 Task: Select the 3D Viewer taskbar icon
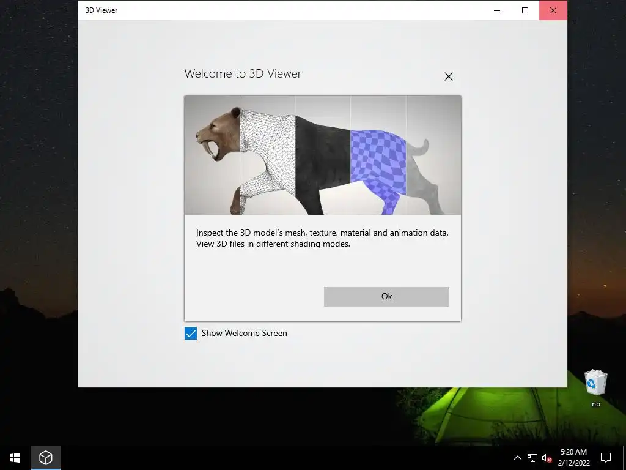click(x=46, y=458)
